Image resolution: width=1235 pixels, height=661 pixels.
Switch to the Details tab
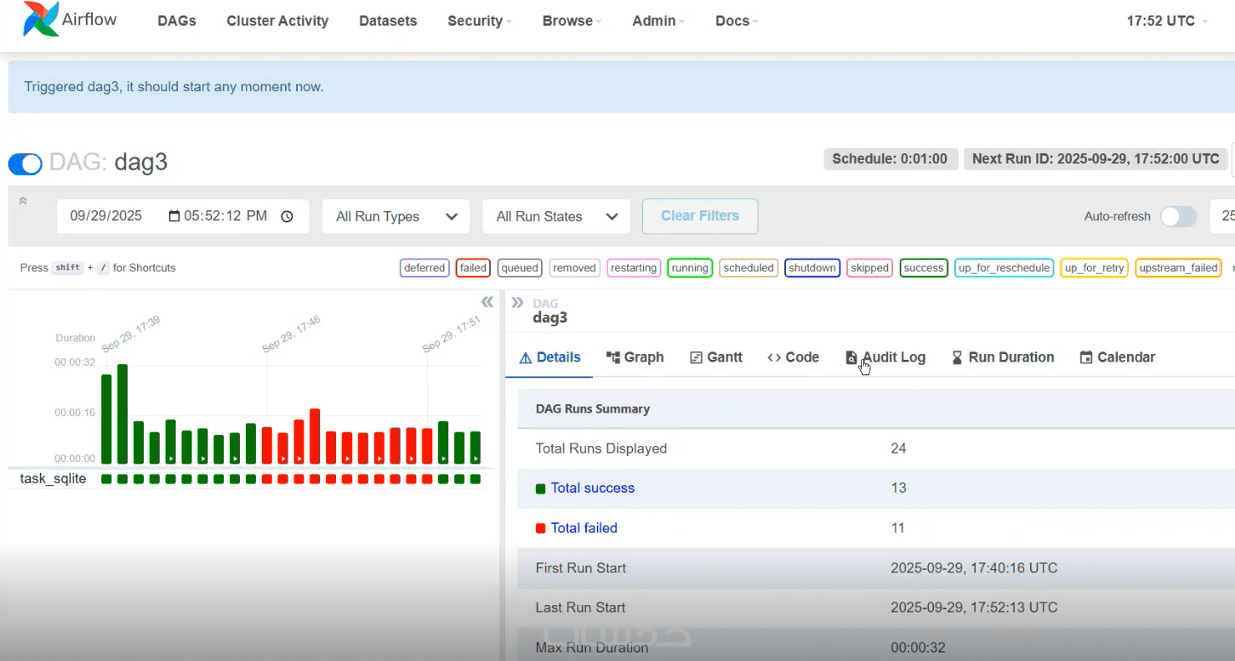[x=550, y=357]
